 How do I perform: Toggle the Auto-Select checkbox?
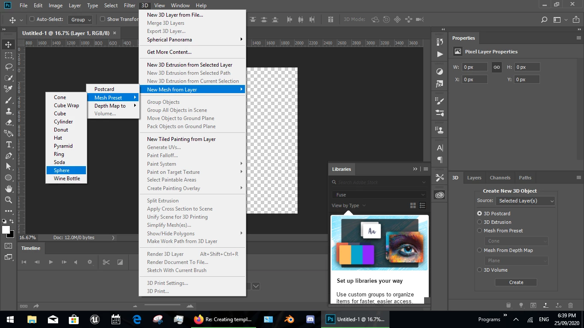[32, 19]
